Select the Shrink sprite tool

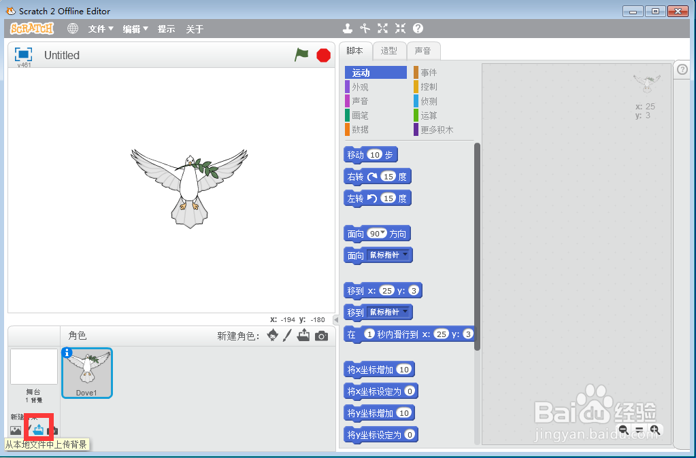coord(400,29)
